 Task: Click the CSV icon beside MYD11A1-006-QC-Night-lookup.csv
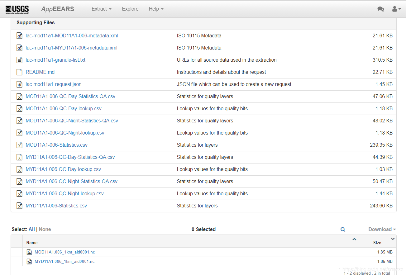[x=19, y=194]
